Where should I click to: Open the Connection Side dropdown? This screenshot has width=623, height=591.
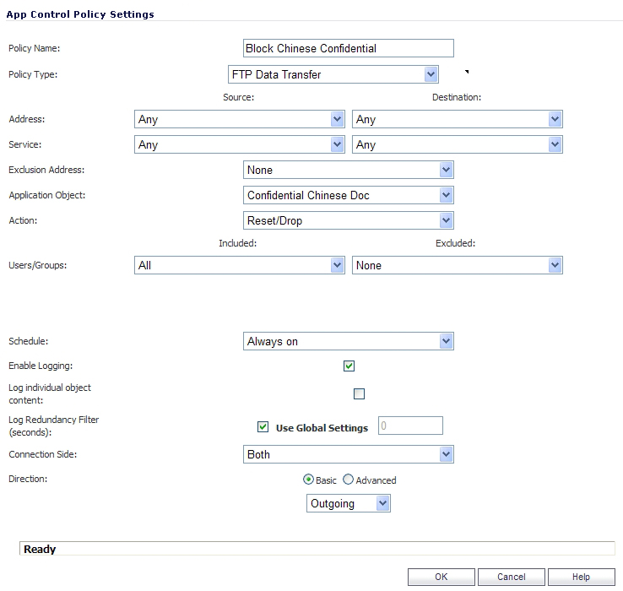(349, 454)
